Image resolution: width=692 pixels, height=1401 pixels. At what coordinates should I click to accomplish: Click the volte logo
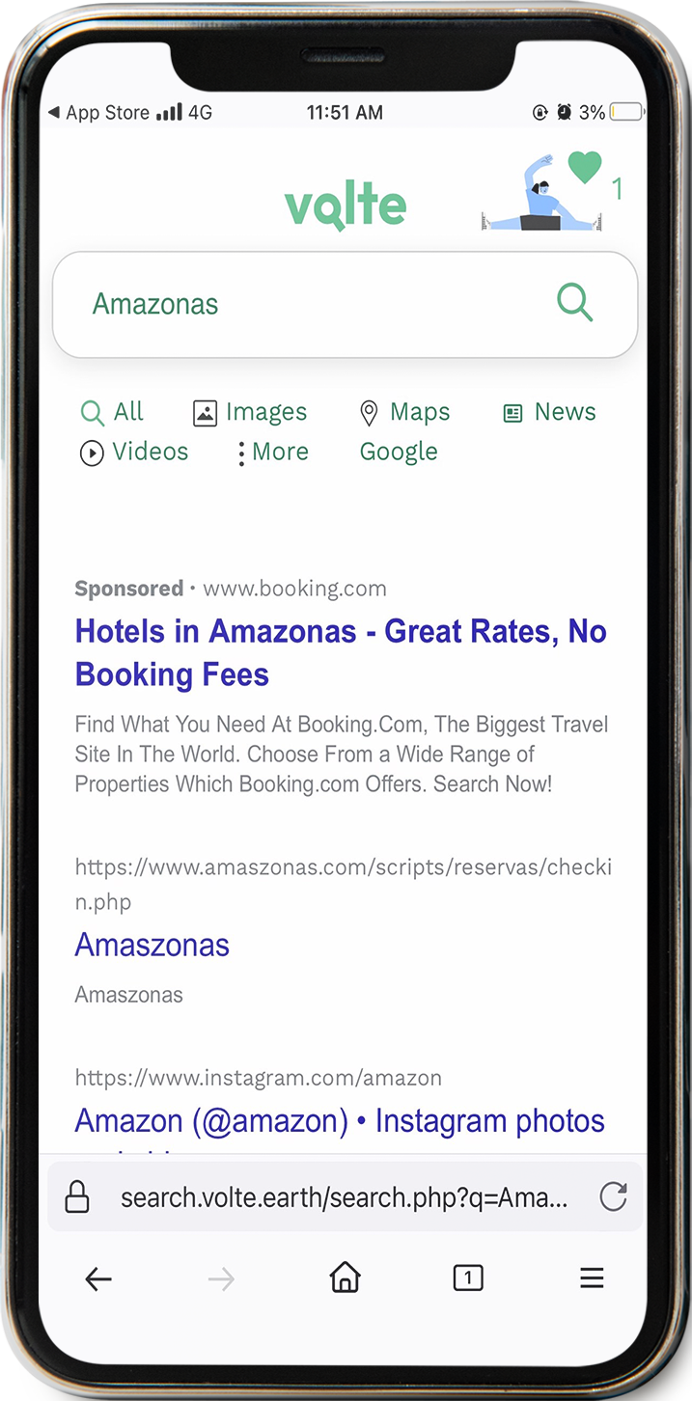(346, 206)
